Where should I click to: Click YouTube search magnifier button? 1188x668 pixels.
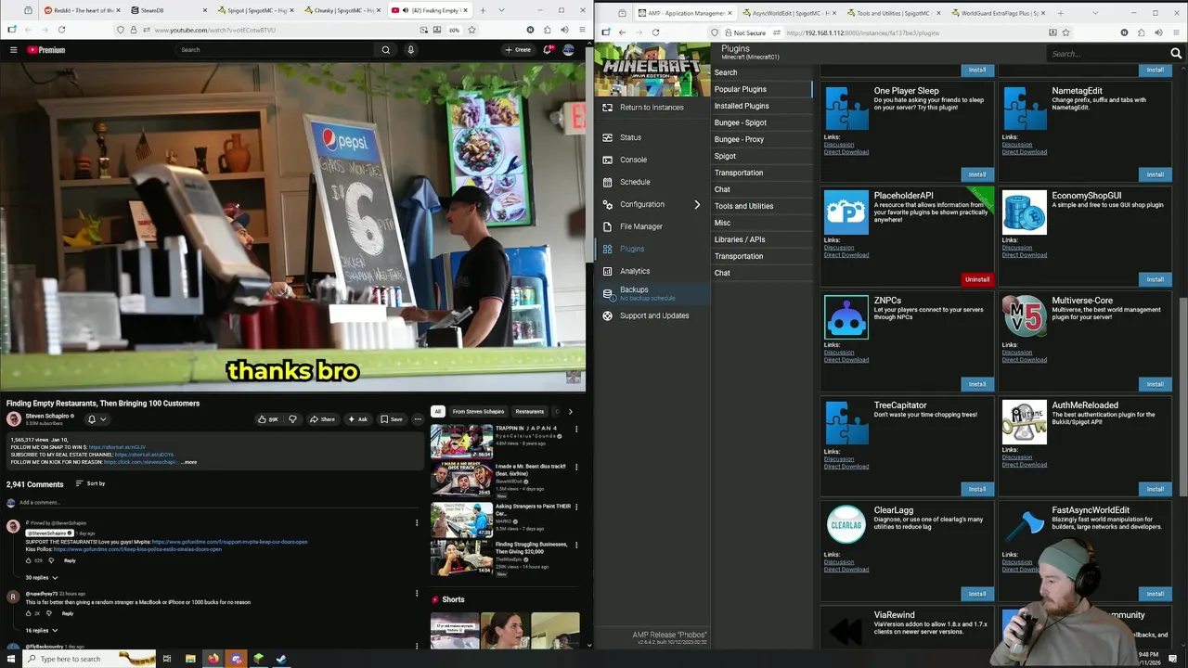tap(386, 49)
